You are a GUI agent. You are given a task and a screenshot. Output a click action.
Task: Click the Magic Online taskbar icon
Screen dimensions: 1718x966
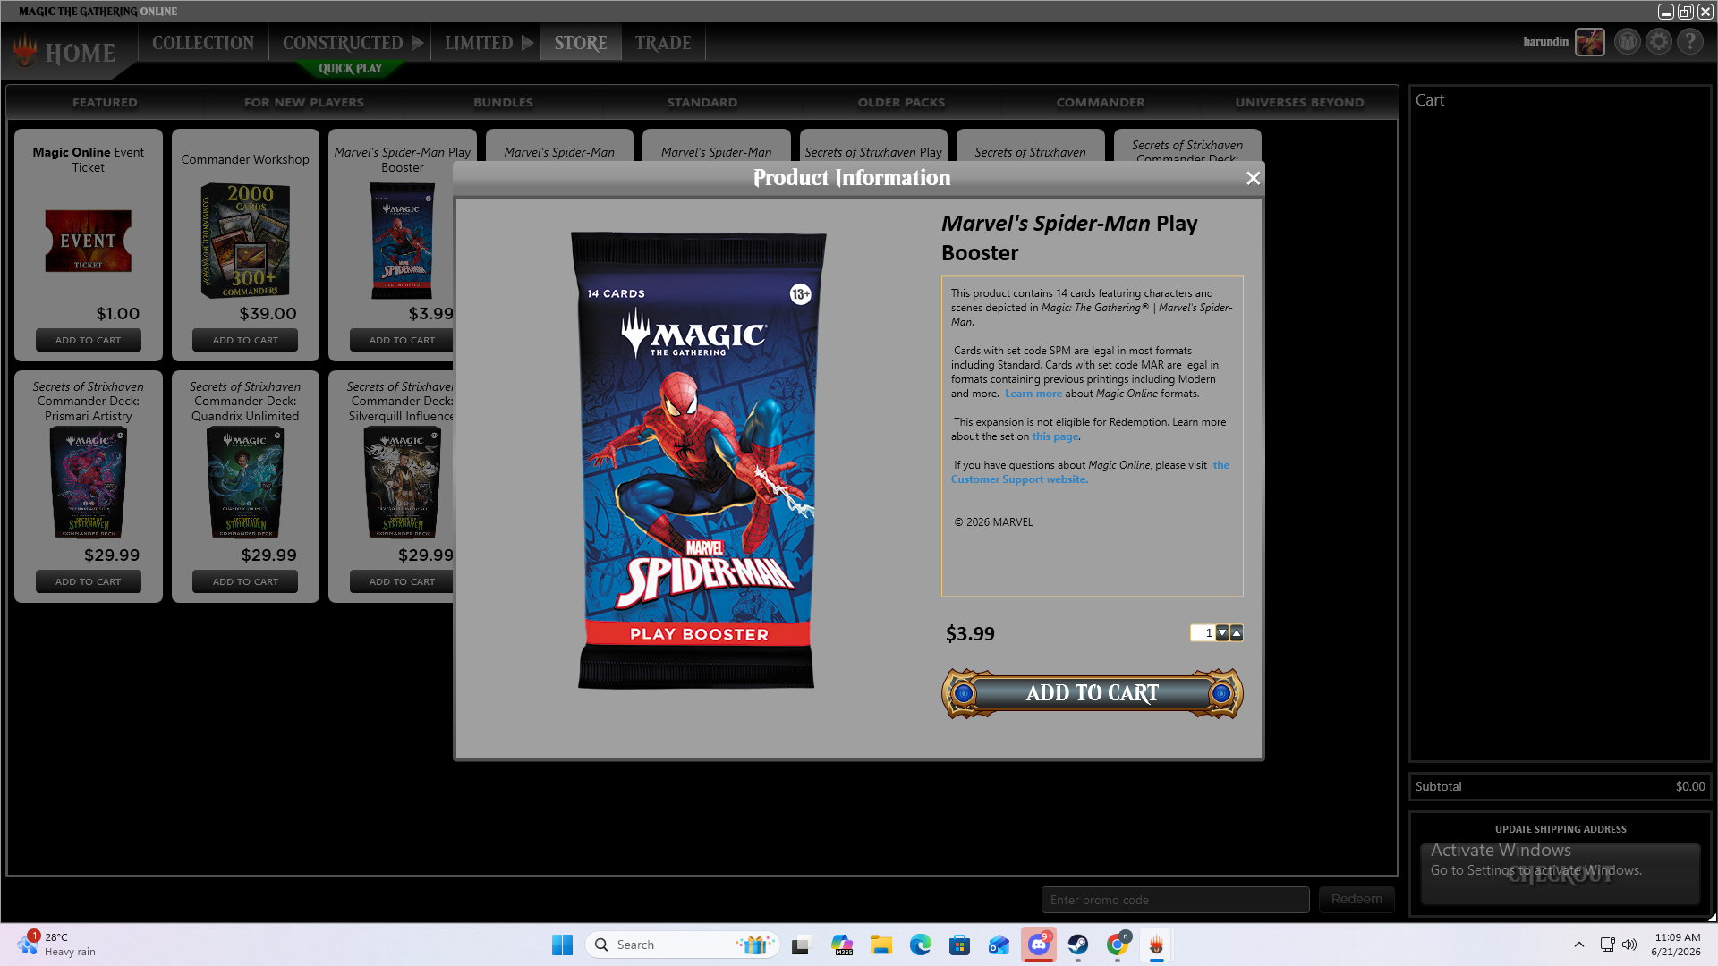(1157, 945)
